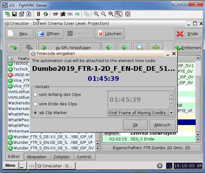Click the save connection floppy disk icon
Image resolution: width=205 pixels, height=173 pixels.
pyautogui.click(x=14, y=14)
